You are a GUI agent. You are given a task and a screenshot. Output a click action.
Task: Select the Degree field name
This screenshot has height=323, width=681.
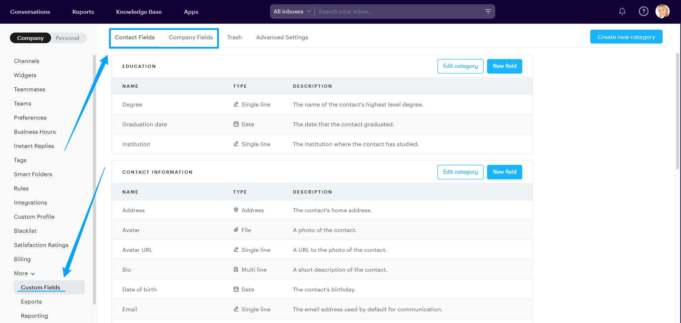[132, 104]
